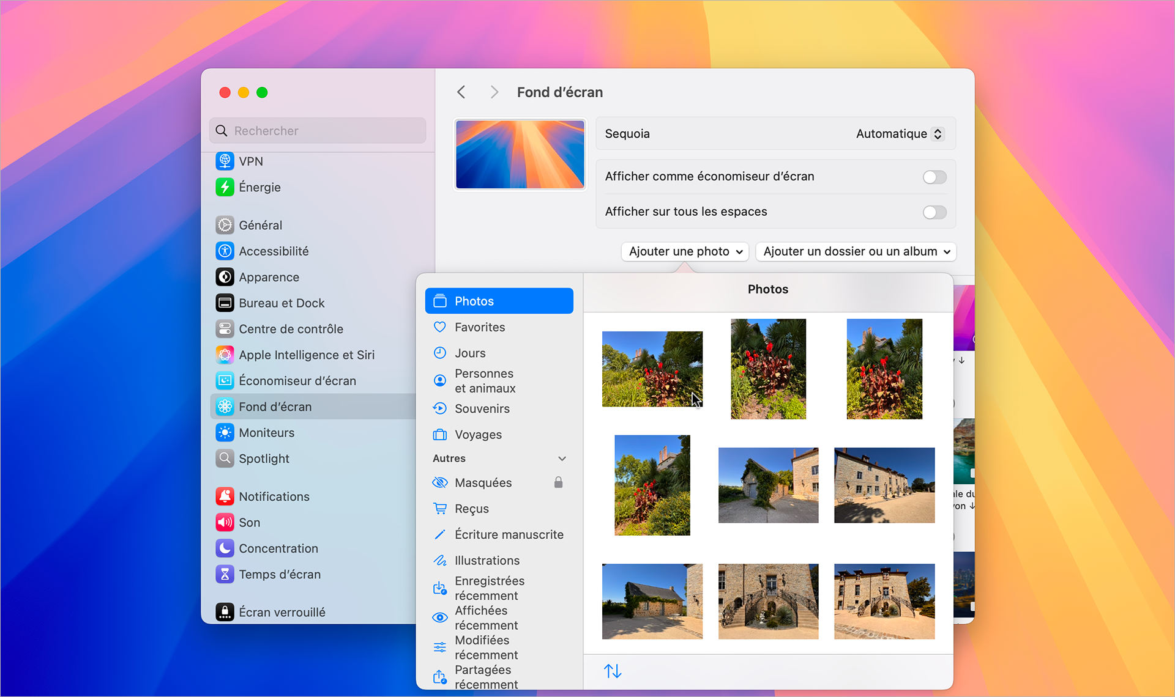Select the Écriture manuscrite pencil icon

440,534
